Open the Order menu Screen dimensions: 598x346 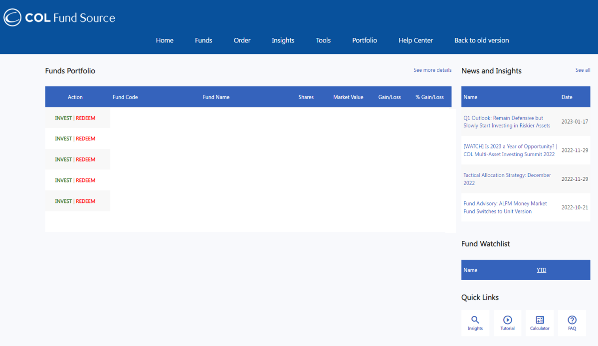click(x=242, y=40)
